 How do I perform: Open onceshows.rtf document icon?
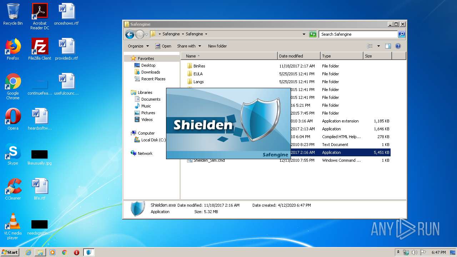[66, 14]
